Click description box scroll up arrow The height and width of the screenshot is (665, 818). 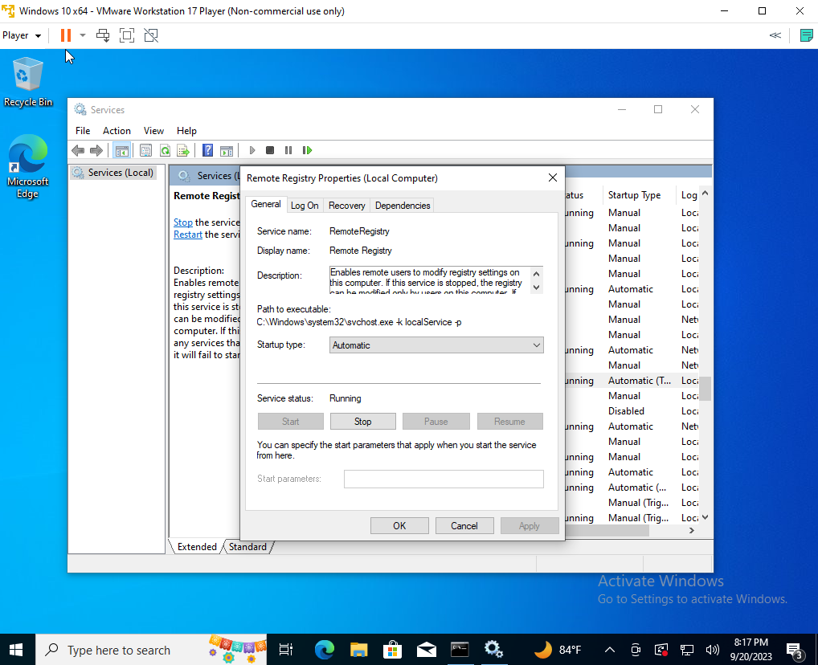point(536,273)
